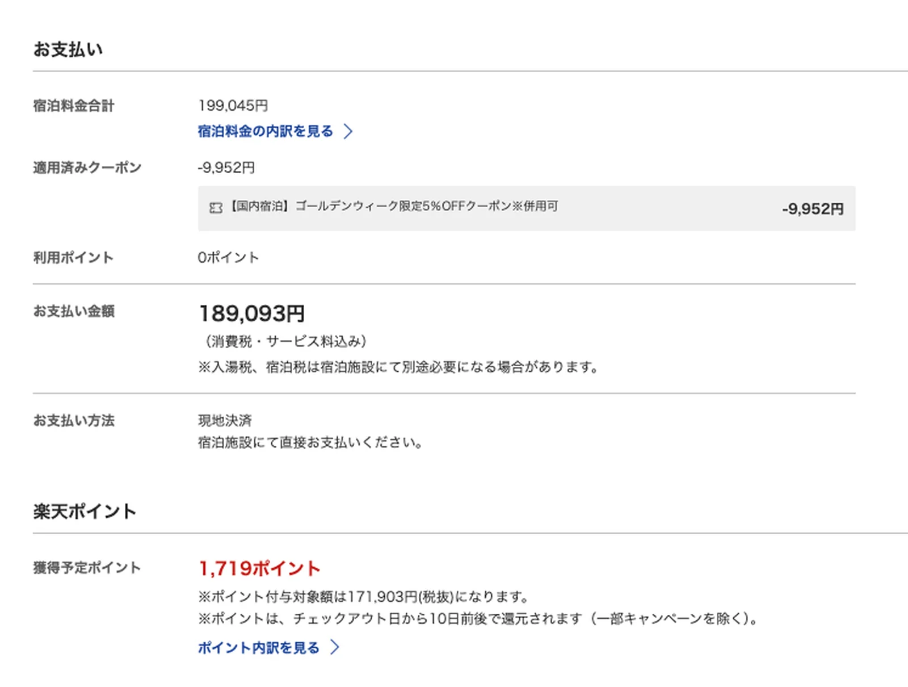Click the お支払い section heading
The image size is (908, 687).
(x=68, y=49)
